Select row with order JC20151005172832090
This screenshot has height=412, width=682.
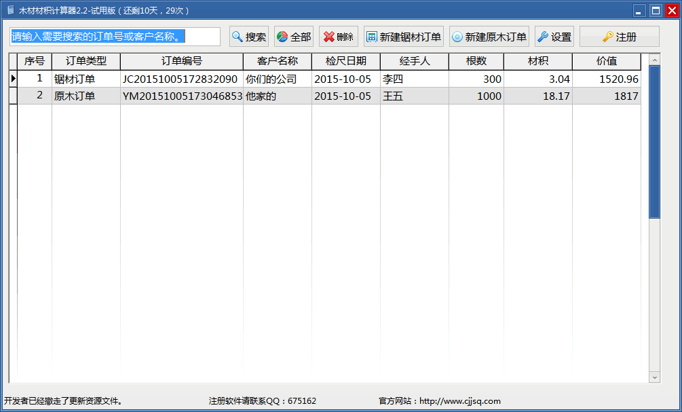(181, 79)
